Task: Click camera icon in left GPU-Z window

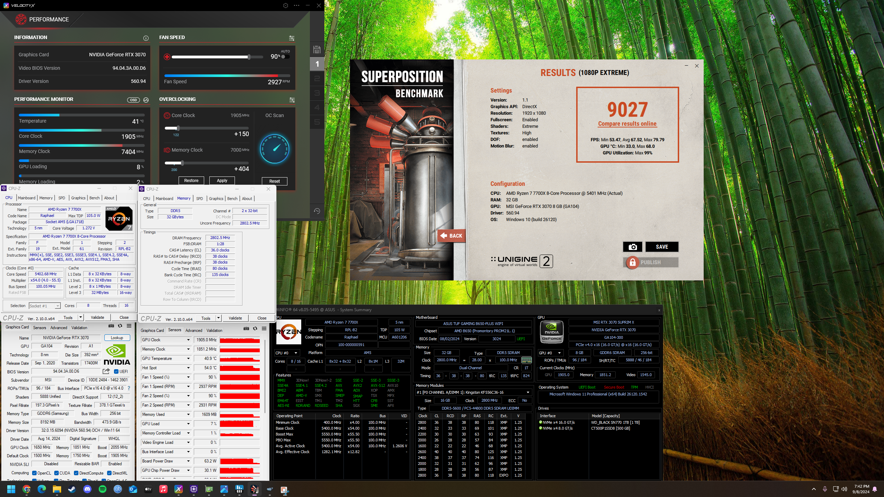Action: (111, 326)
